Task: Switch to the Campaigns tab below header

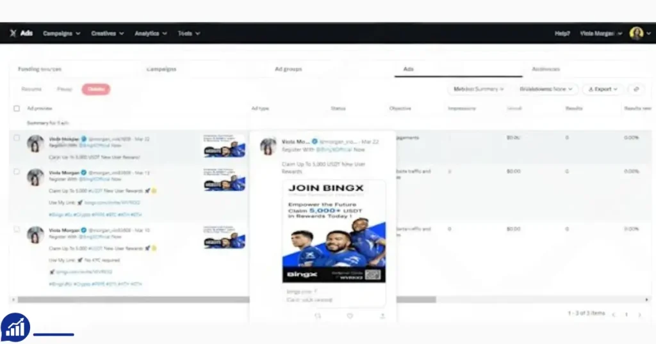Action: point(161,69)
